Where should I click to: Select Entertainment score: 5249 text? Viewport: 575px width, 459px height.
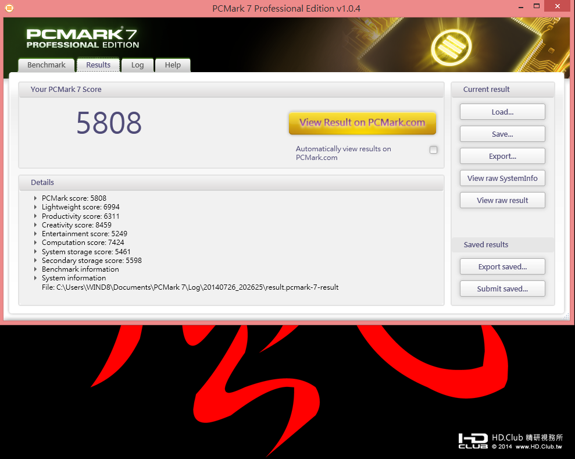84,234
